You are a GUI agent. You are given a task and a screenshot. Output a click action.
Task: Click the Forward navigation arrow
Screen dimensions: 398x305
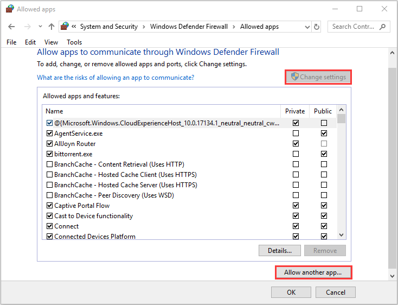pos(28,27)
